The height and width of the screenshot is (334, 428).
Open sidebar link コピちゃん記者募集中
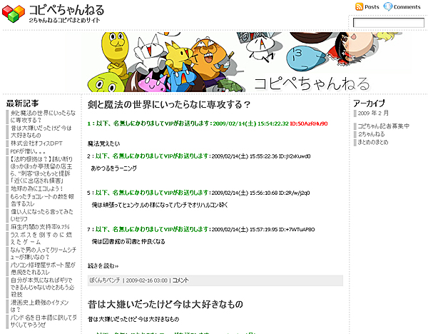coord(384,126)
